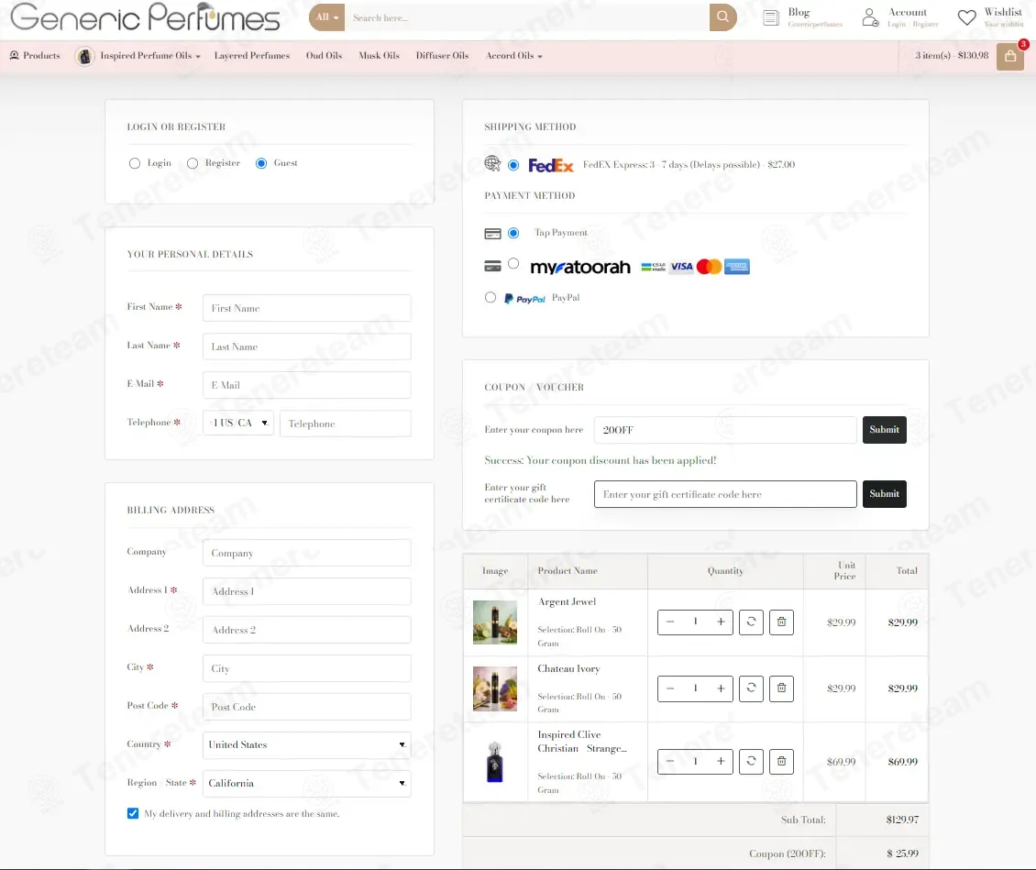
Task: Open the Country dropdown
Action: 306,744
